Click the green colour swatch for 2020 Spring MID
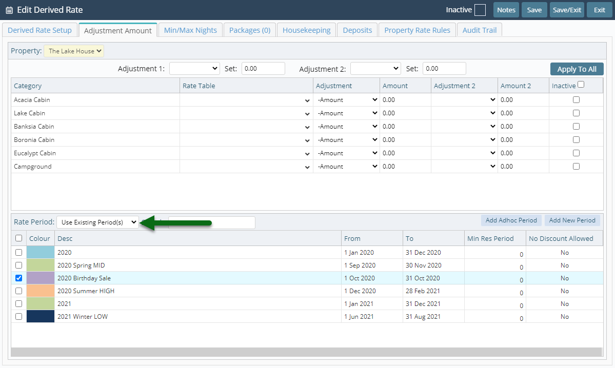 coord(41,265)
